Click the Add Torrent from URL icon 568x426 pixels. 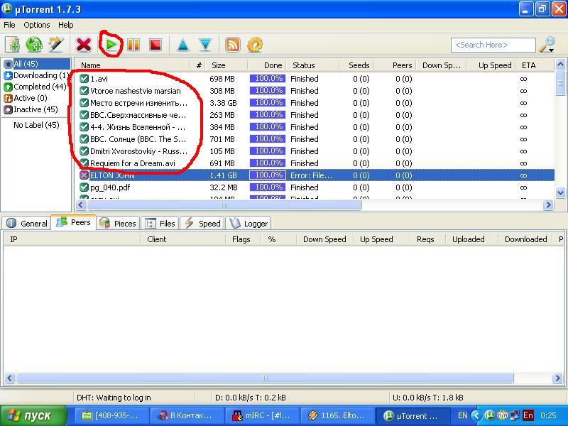point(34,45)
